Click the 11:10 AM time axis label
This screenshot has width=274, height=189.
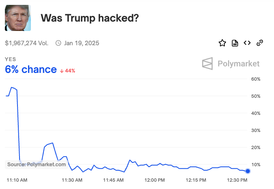coord(17,180)
